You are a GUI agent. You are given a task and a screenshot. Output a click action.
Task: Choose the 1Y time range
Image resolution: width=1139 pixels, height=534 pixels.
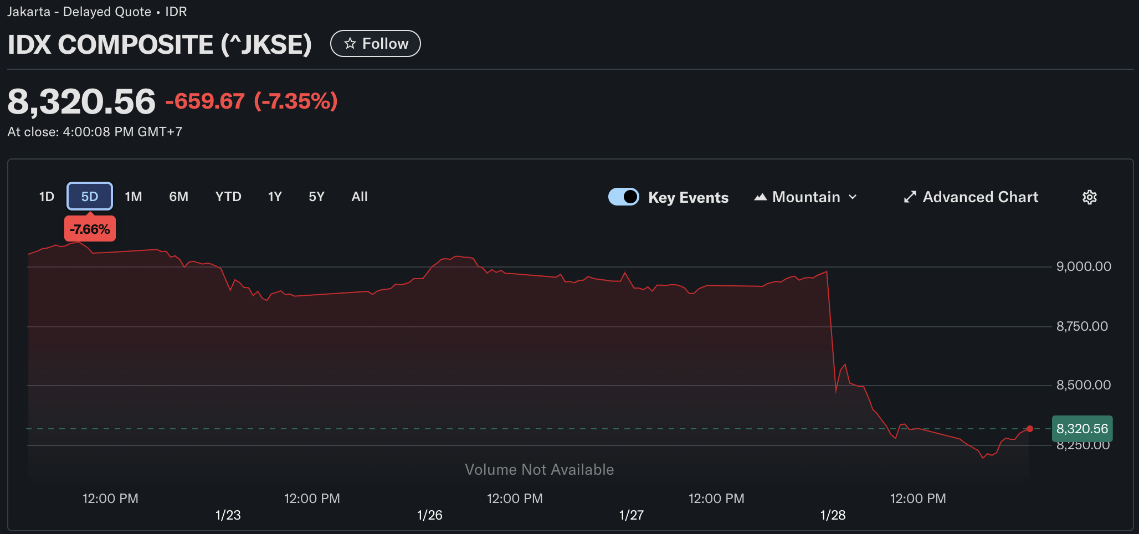(x=275, y=197)
